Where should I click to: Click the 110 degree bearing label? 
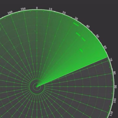(112, 114)
